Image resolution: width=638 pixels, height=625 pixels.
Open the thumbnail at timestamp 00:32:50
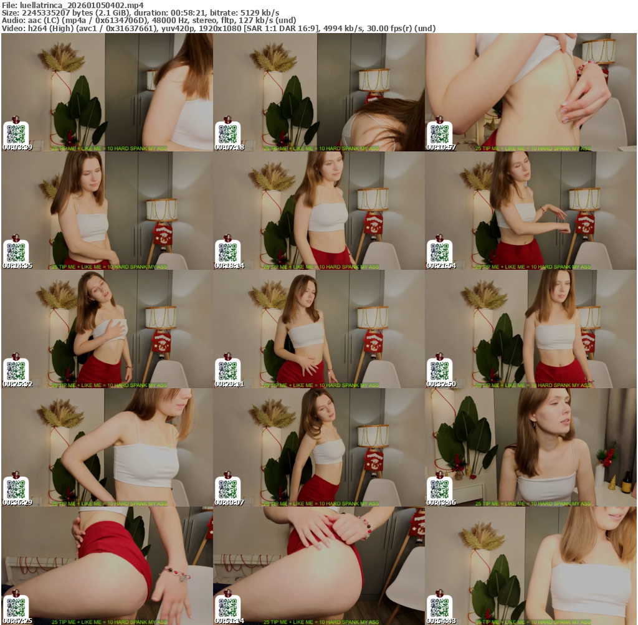pyautogui.click(x=531, y=329)
